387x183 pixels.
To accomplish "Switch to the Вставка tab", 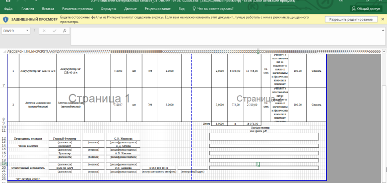I will [48, 9].
